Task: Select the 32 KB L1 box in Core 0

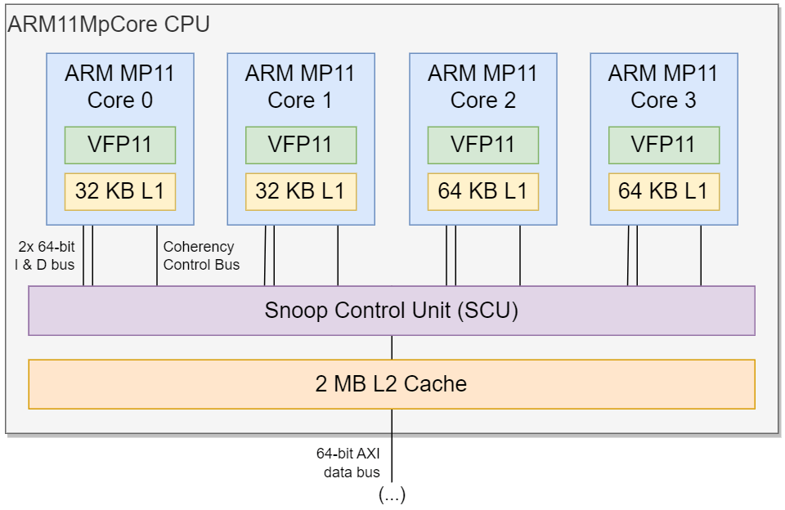Action: (x=120, y=192)
